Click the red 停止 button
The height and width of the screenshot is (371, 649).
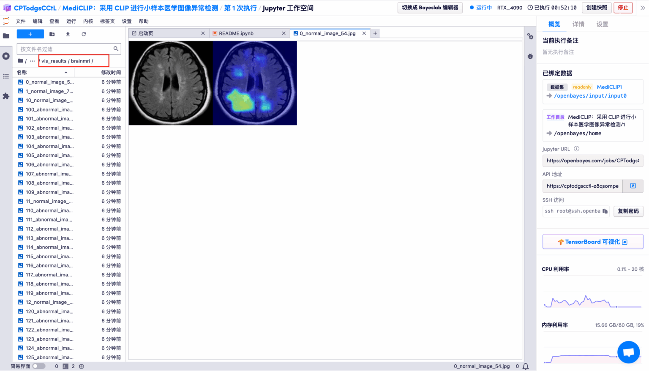[623, 8]
